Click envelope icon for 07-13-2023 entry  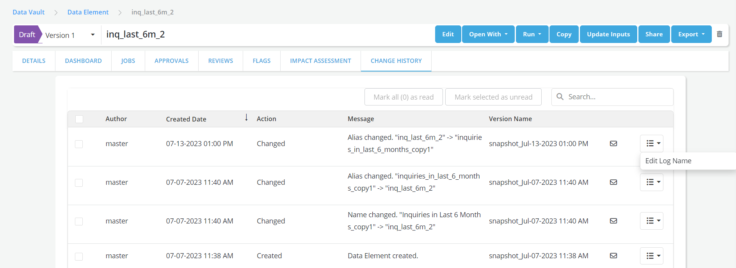pos(613,143)
